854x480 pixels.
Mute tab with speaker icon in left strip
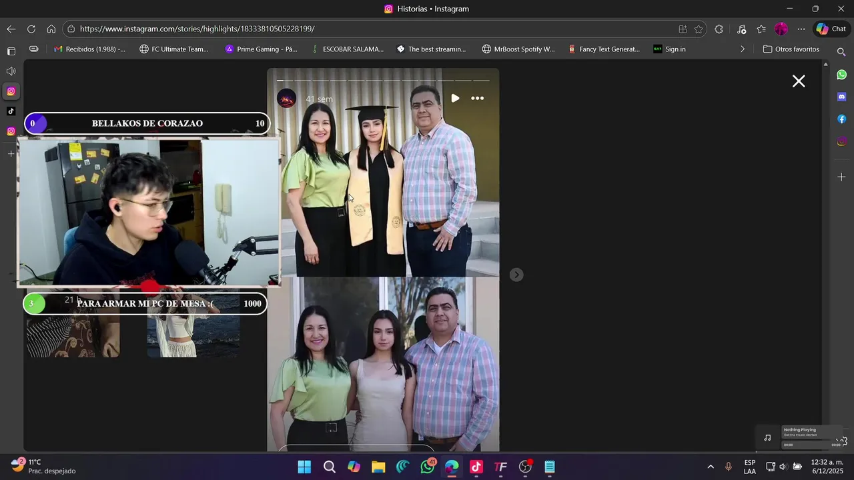point(11,71)
